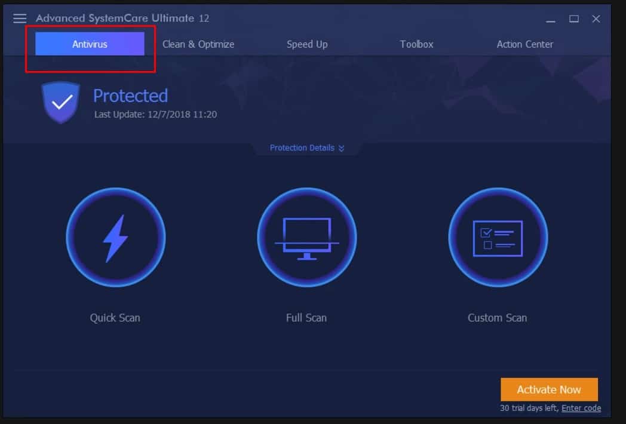Select the Quick Scan lightning icon
Image resolution: width=626 pixels, height=424 pixels.
115,237
